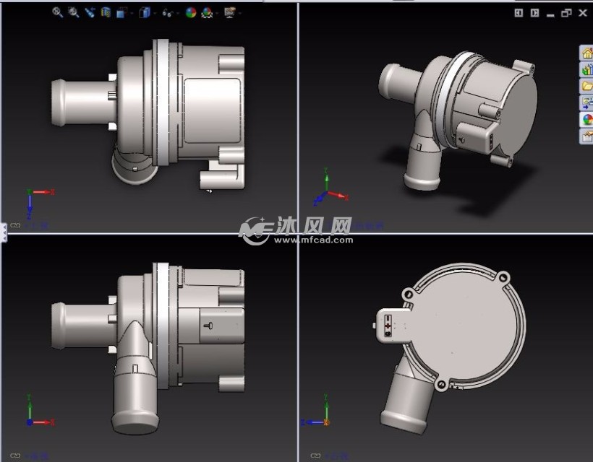Image resolution: width=593 pixels, height=462 pixels.
Task: Open the View Settings monitor icon
Action: 230,12
